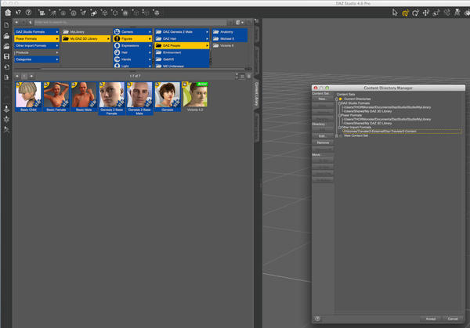470x328 pixels.
Task: Select the Scale tool
Action: click(x=436, y=13)
